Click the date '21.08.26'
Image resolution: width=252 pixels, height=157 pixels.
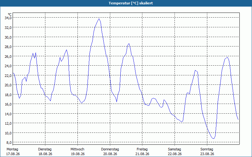coord(142,154)
